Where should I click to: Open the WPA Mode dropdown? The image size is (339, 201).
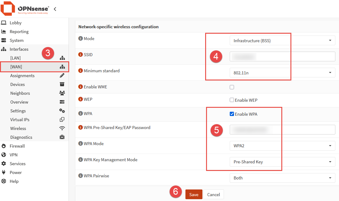pyautogui.click(x=282, y=146)
